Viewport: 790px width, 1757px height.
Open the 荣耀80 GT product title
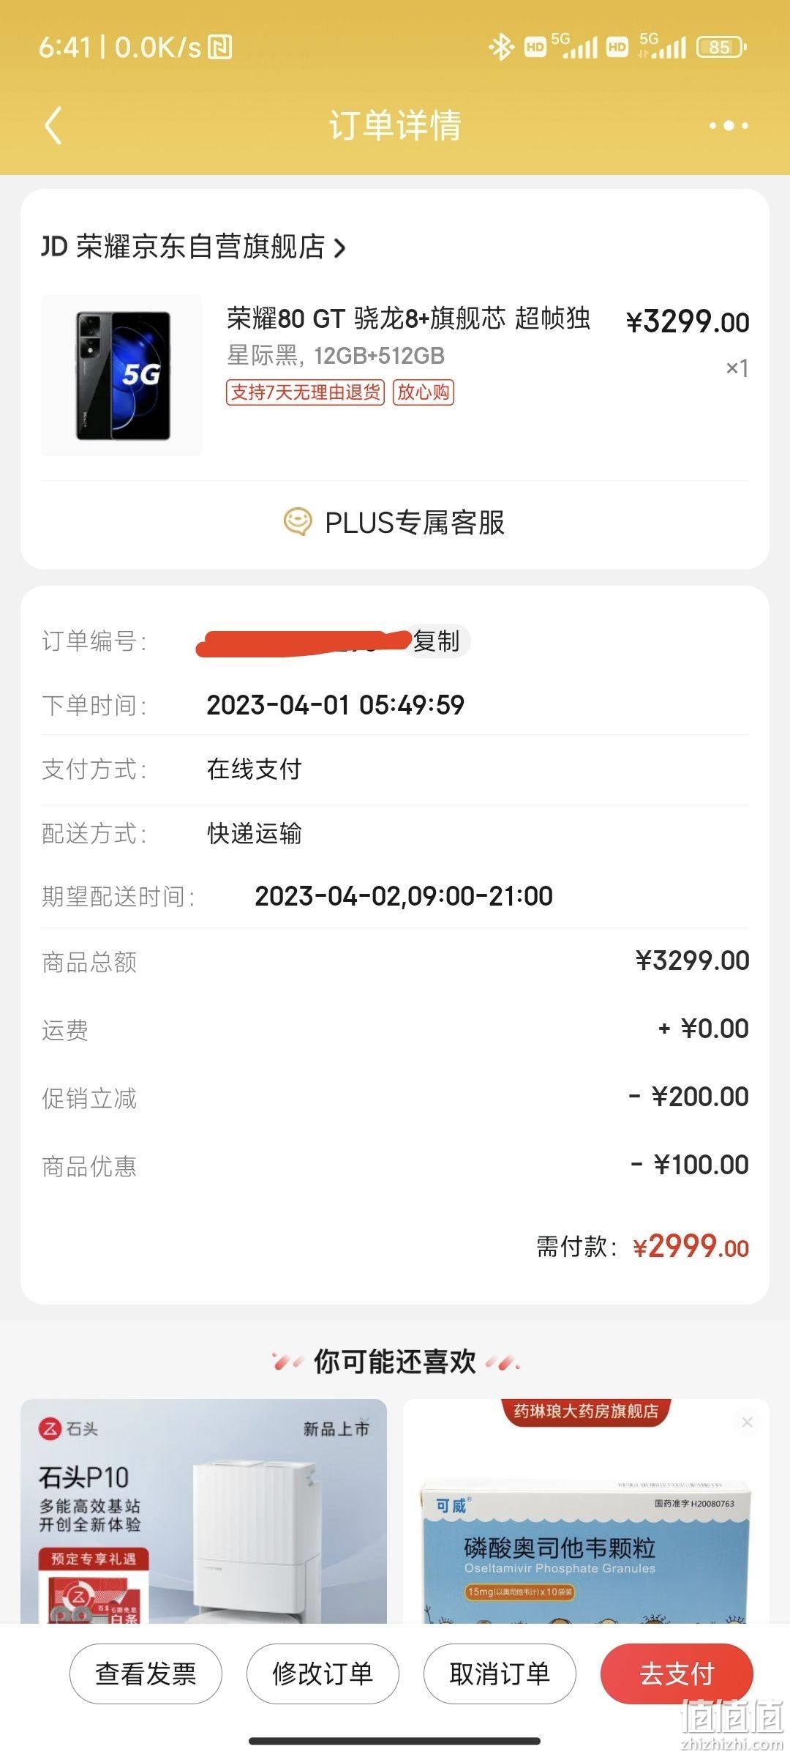[408, 318]
